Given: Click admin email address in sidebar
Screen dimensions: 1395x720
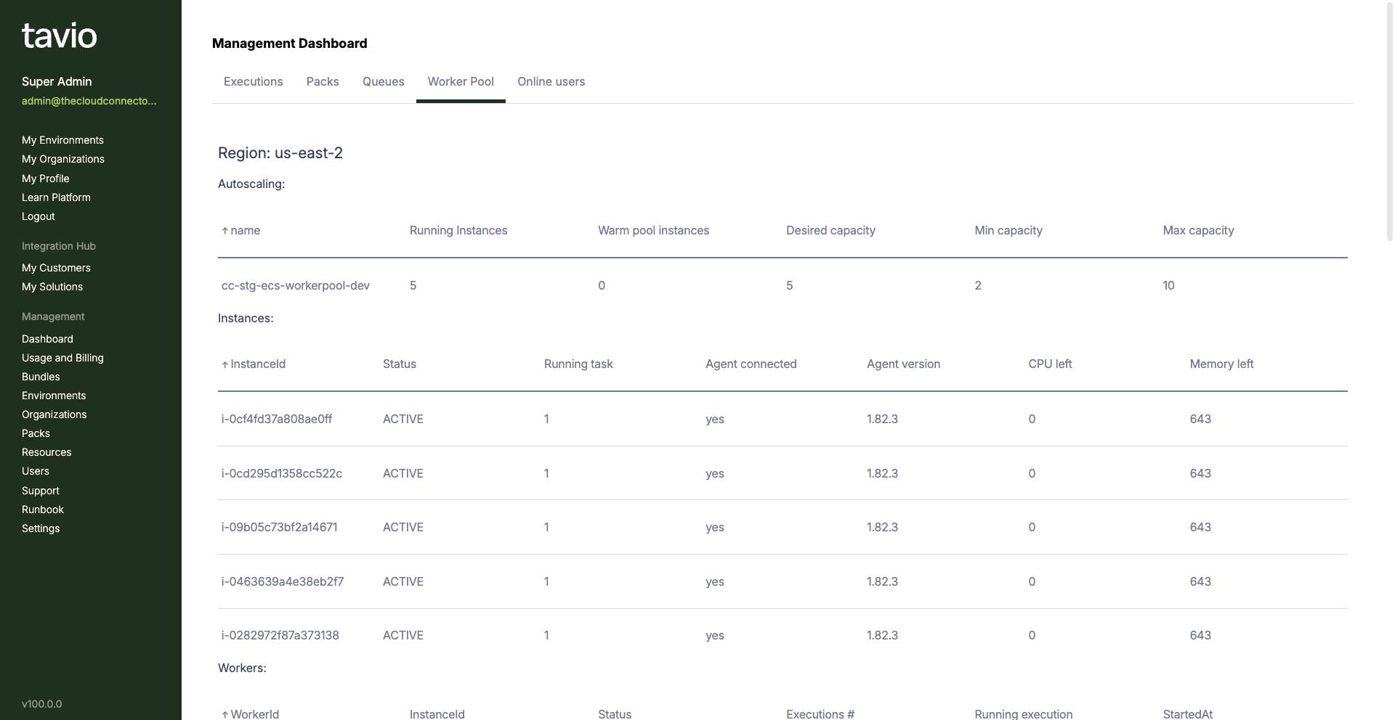Looking at the screenshot, I should point(89,101).
